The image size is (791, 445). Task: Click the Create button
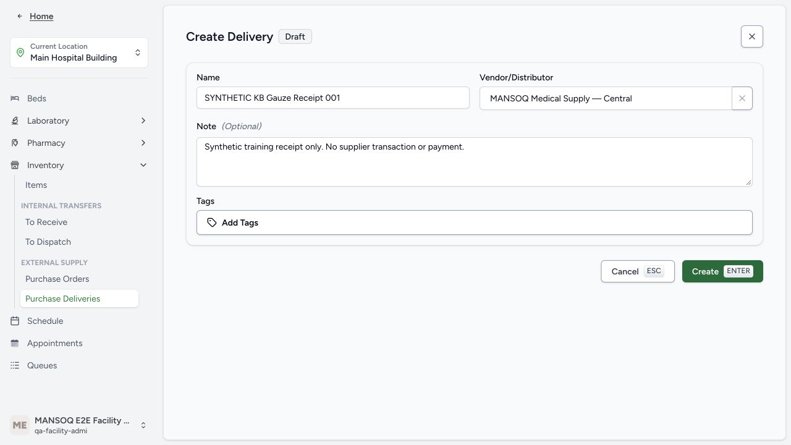coord(722,271)
